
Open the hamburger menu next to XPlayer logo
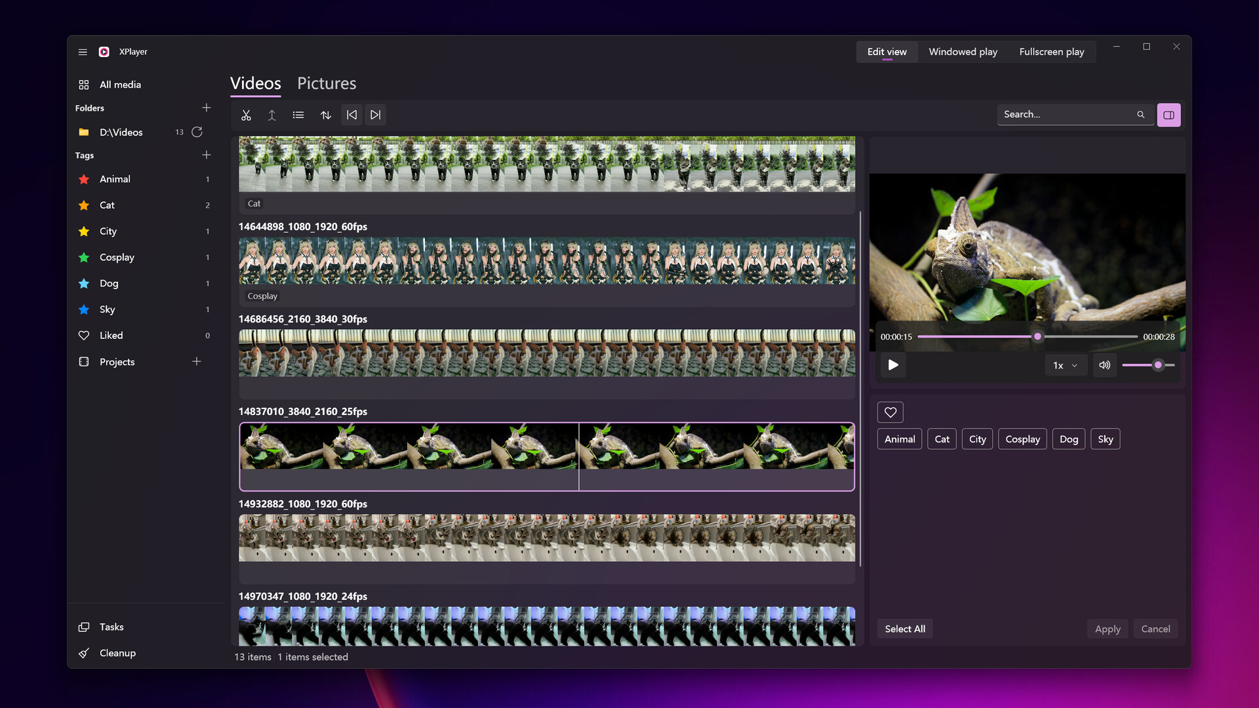pos(83,52)
